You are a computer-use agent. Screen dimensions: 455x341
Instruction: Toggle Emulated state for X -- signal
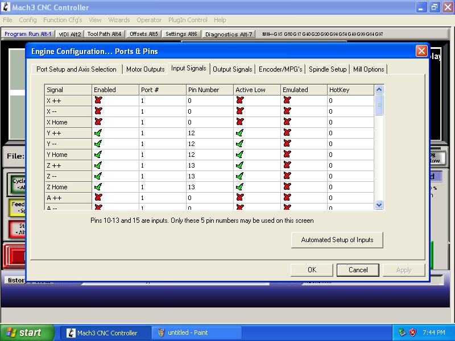[x=287, y=111]
